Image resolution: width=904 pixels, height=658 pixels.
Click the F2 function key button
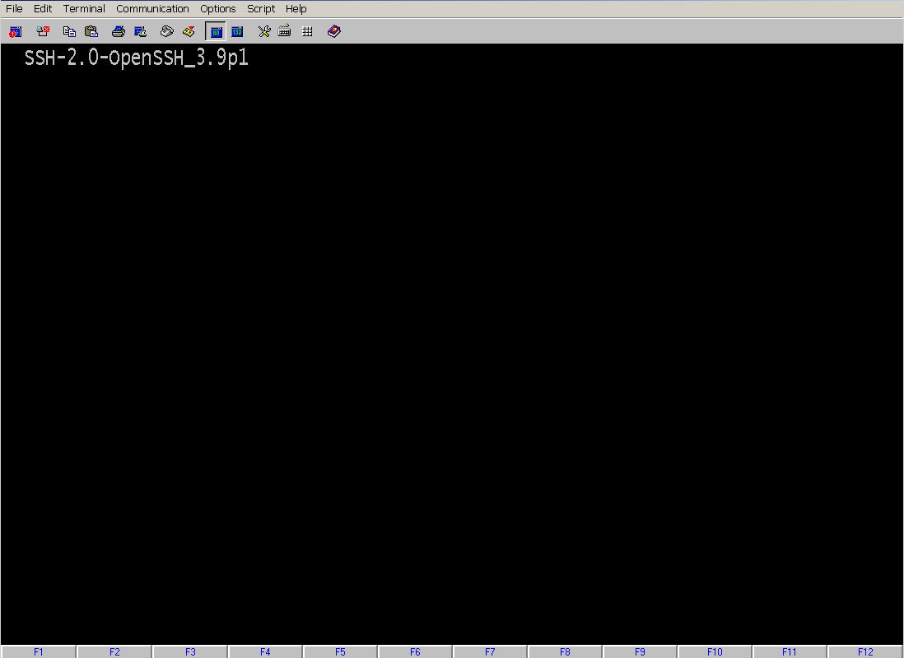point(114,651)
